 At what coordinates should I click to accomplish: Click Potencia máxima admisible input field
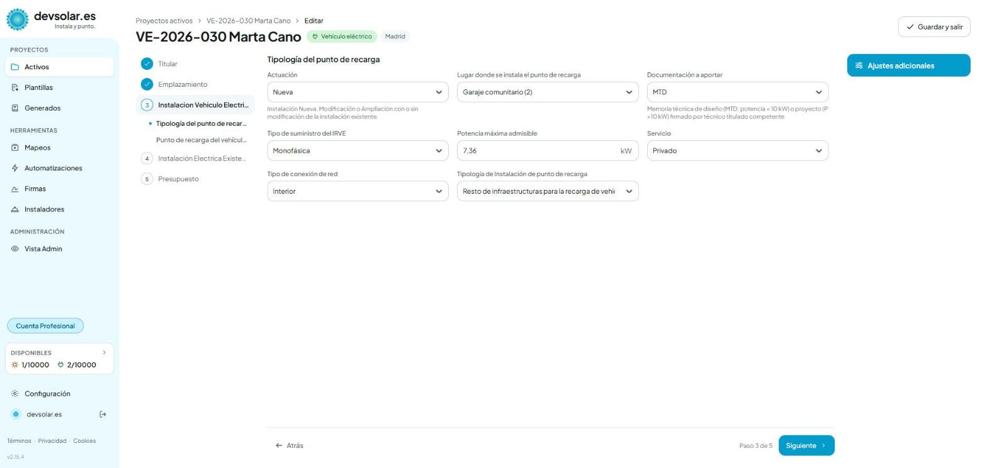pyautogui.click(x=548, y=150)
